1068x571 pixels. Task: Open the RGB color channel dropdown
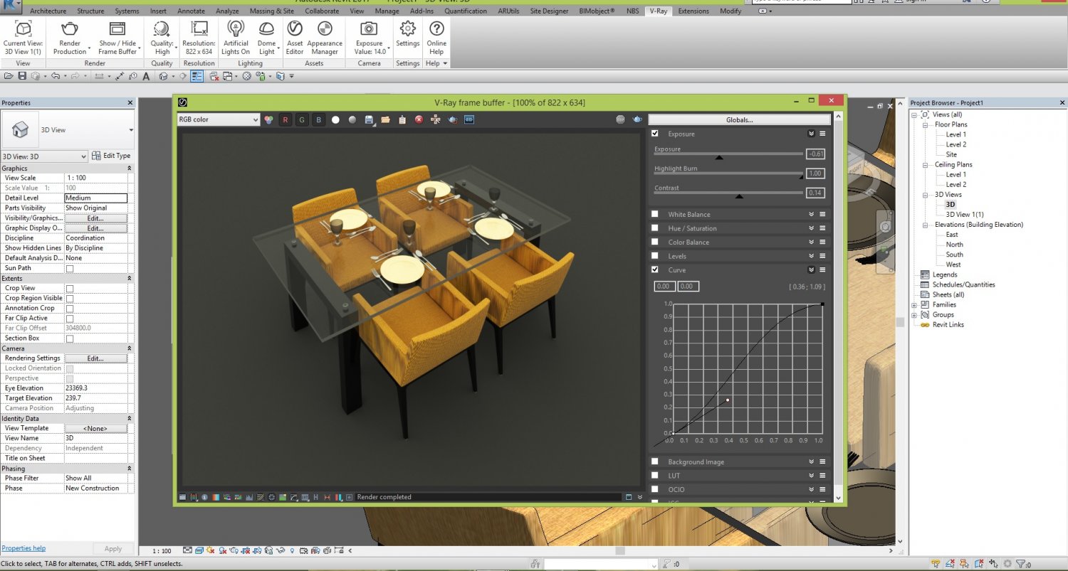coord(218,119)
